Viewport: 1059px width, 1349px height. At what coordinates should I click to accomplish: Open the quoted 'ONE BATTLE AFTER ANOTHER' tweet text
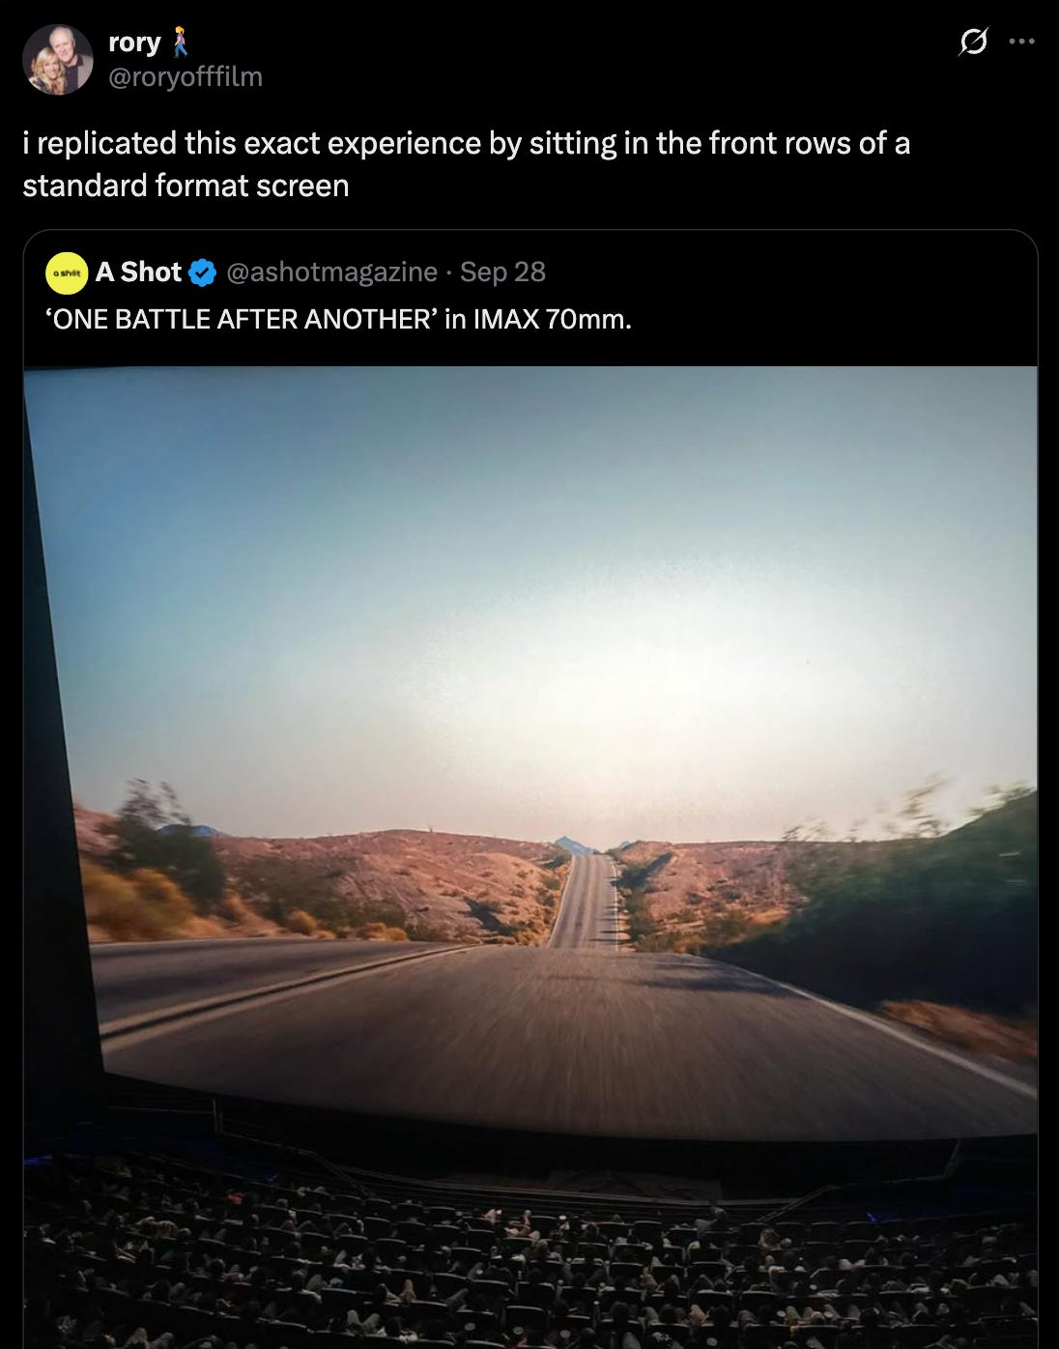coord(339,319)
